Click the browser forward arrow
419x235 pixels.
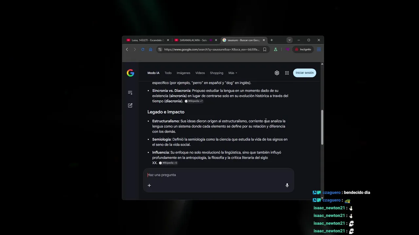point(135,49)
